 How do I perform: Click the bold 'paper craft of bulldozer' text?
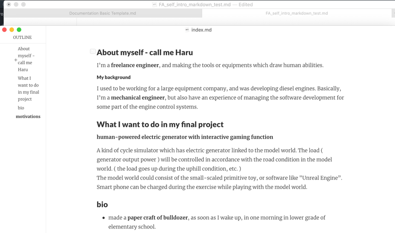point(158,217)
